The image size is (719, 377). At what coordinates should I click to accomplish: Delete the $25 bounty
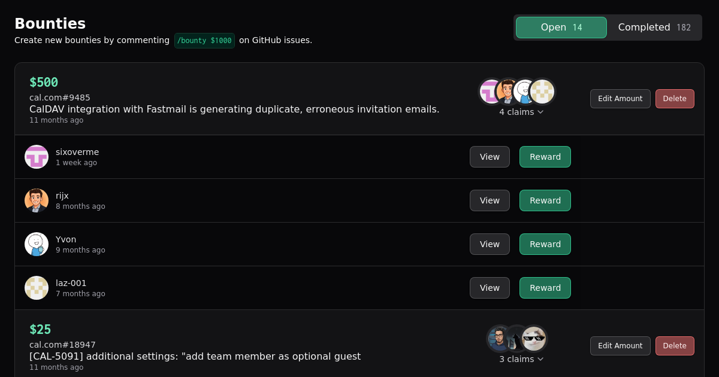coord(674,346)
